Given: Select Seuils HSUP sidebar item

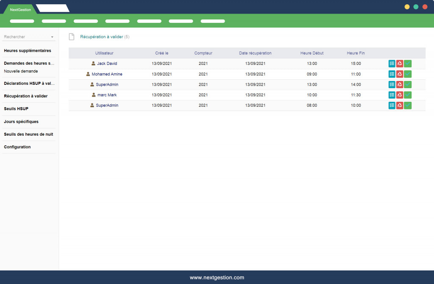Looking at the screenshot, I should pyautogui.click(x=16, y=109).
